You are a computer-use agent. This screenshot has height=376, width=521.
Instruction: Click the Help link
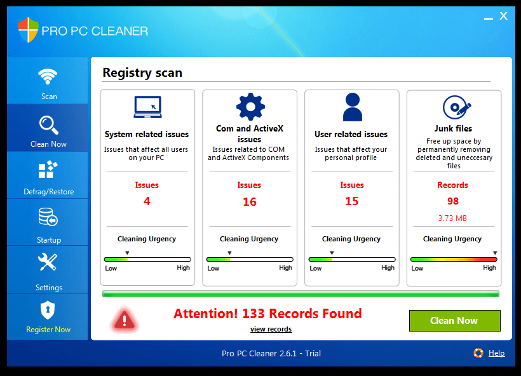(x=497, y=353)
